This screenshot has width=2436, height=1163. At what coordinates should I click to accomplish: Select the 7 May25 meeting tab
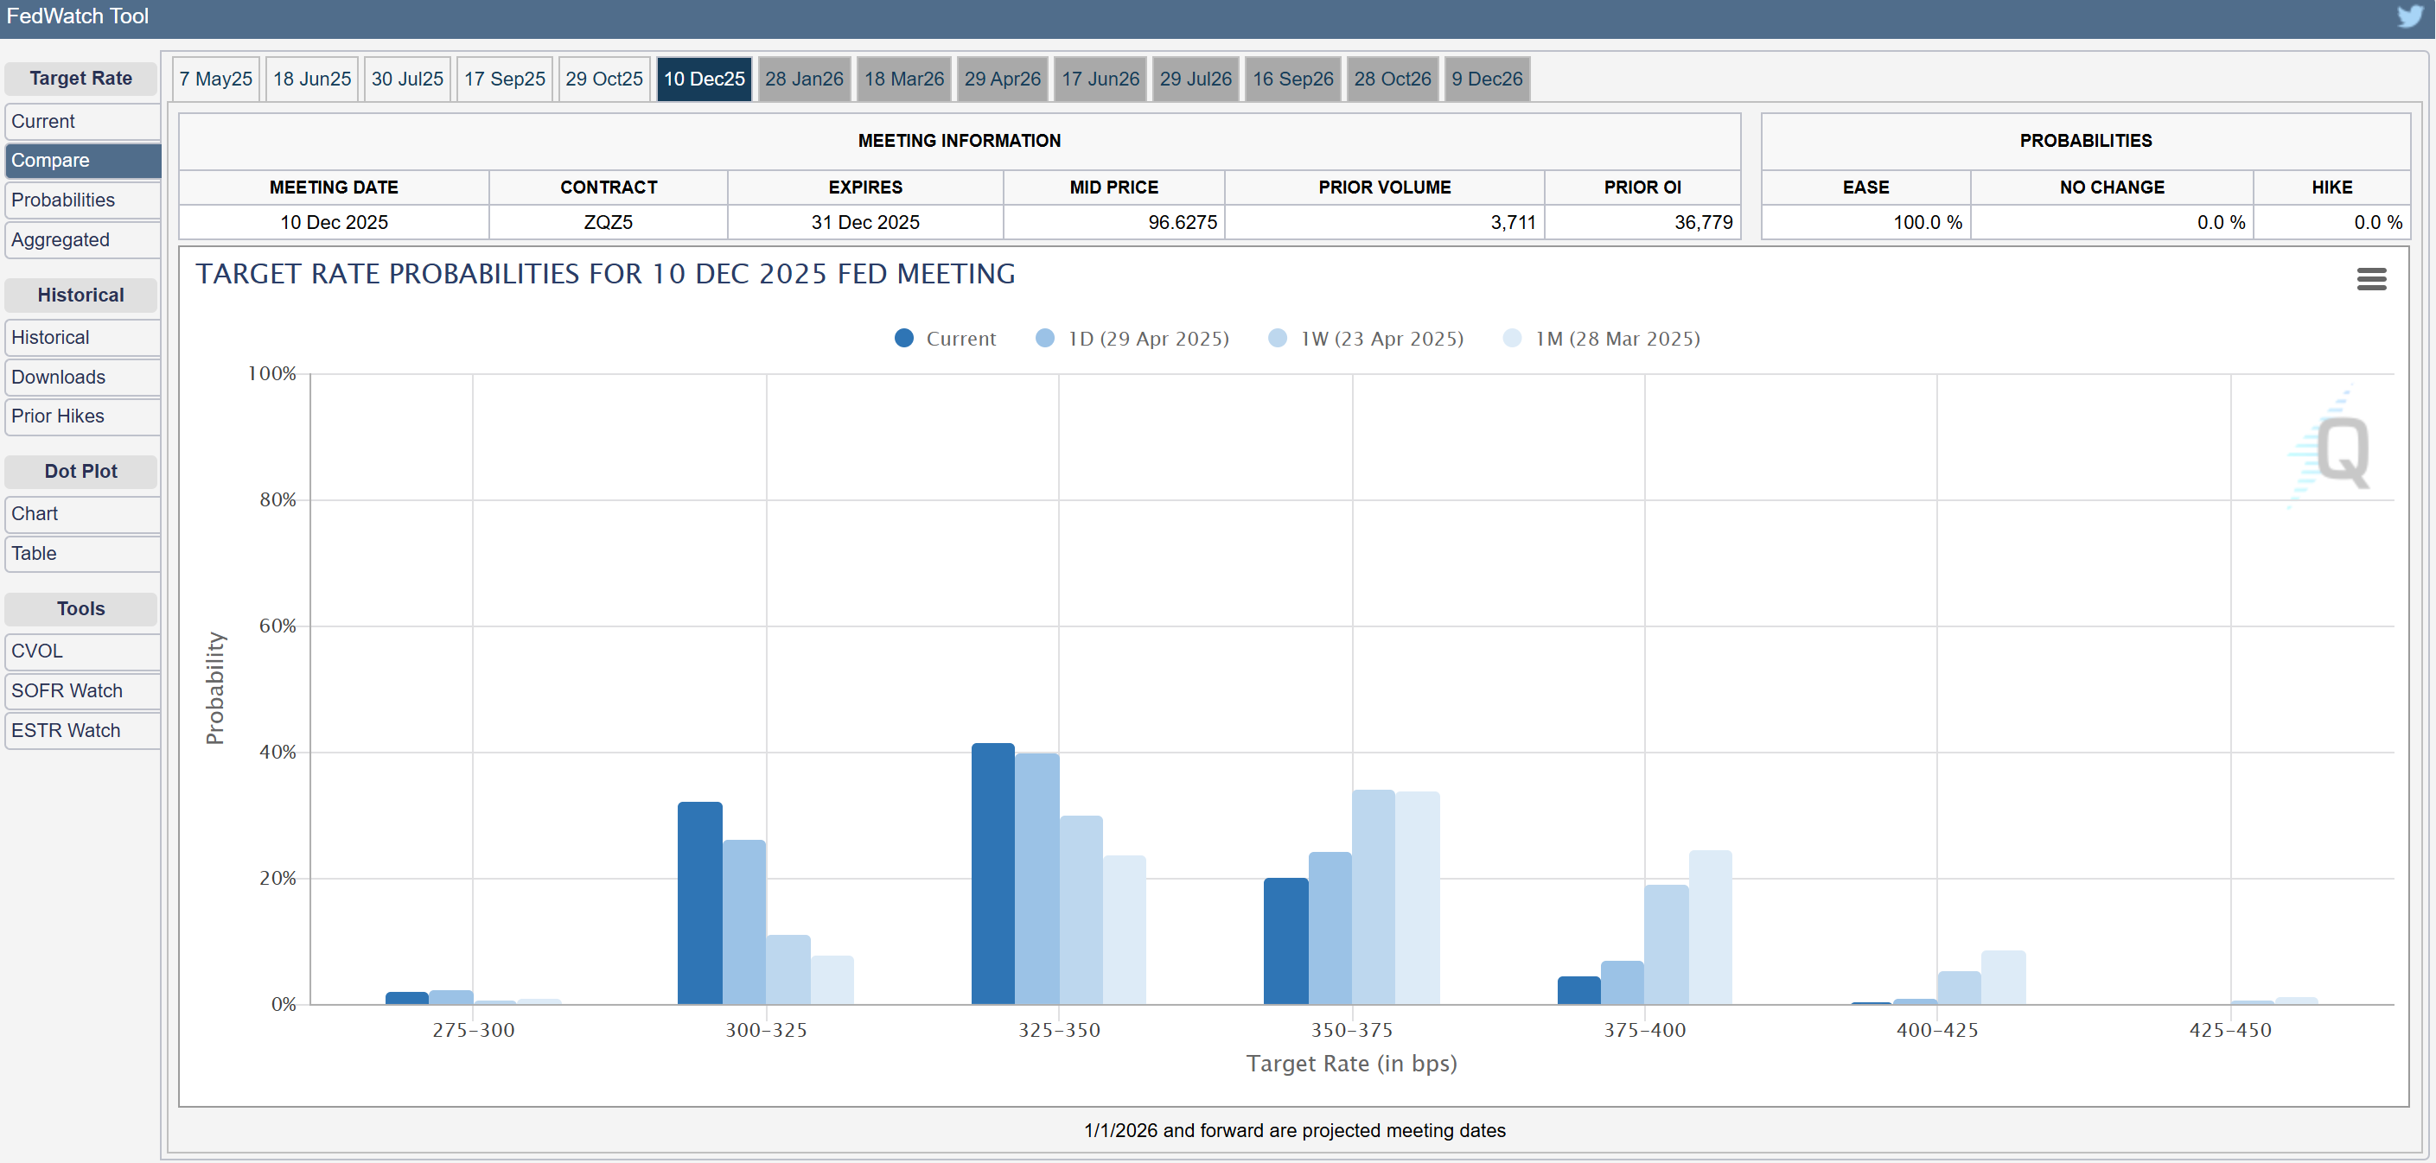coord(215,79)
